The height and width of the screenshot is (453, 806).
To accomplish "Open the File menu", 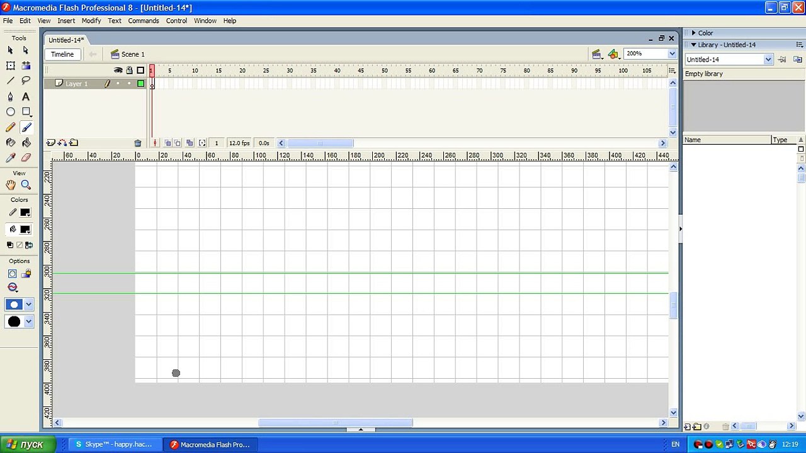I will coord(8,21).
